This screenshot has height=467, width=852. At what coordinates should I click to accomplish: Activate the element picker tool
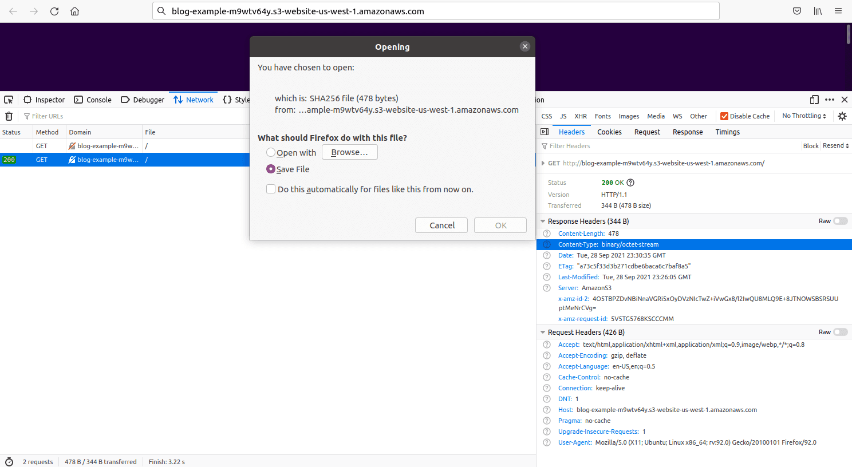pyautogui.click(x=9, y=100)
